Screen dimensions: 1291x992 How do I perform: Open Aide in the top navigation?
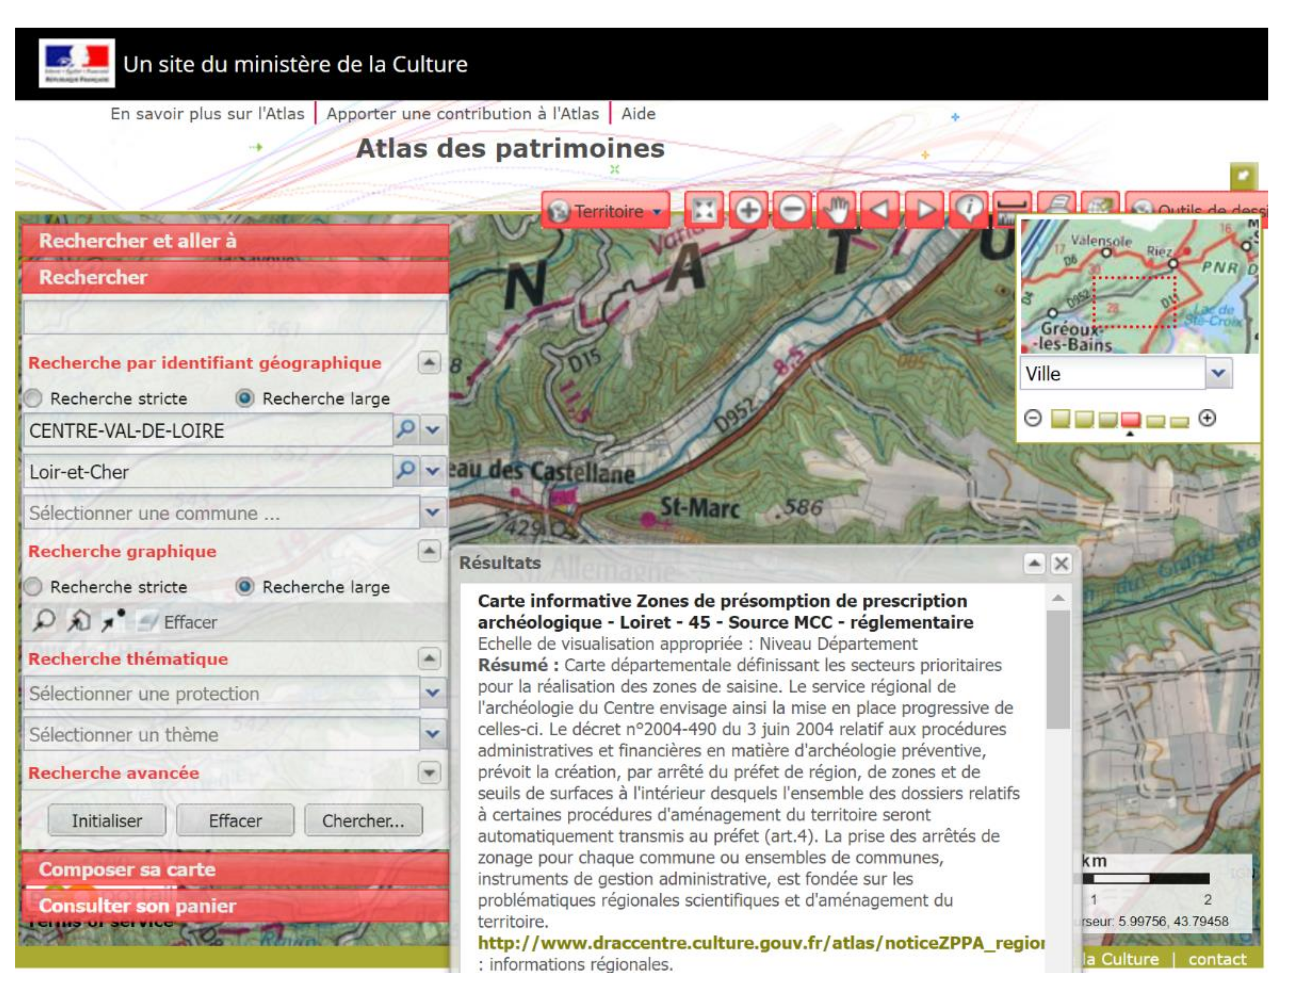click(x=638, y=113)
